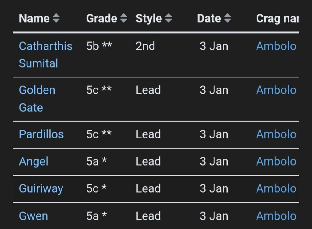Sort by Date using its arrow icon

point(227,19)
